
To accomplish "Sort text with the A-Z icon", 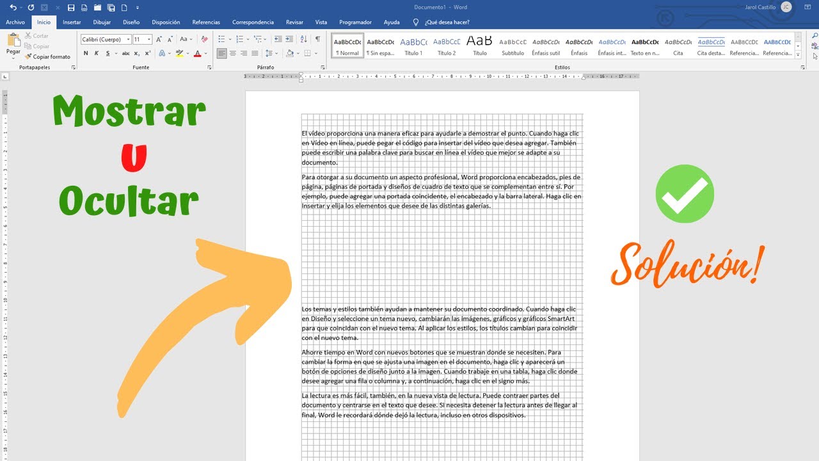I will [x=303, y=39].
